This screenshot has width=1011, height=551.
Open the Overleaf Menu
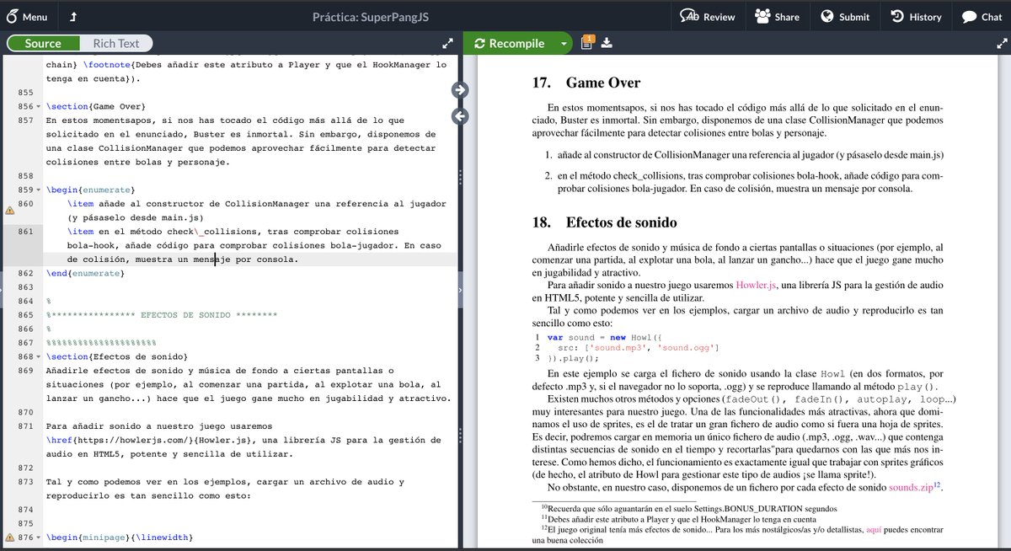coord(27,17)
